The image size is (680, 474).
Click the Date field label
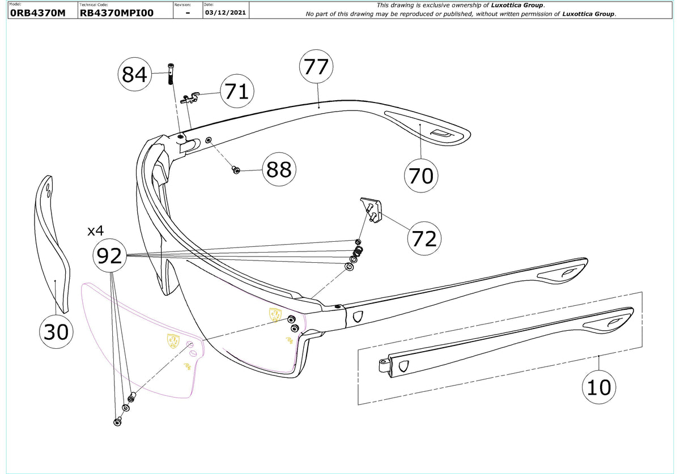[x=210, y=4]
